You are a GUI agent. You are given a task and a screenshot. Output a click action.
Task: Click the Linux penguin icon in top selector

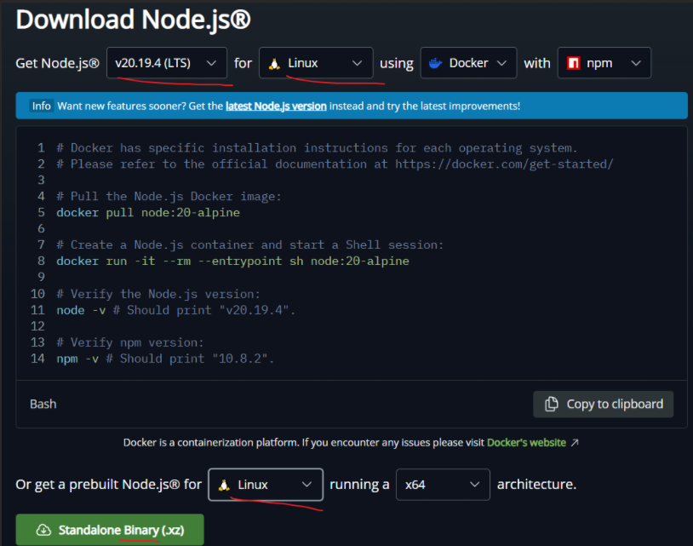point(275,64)
